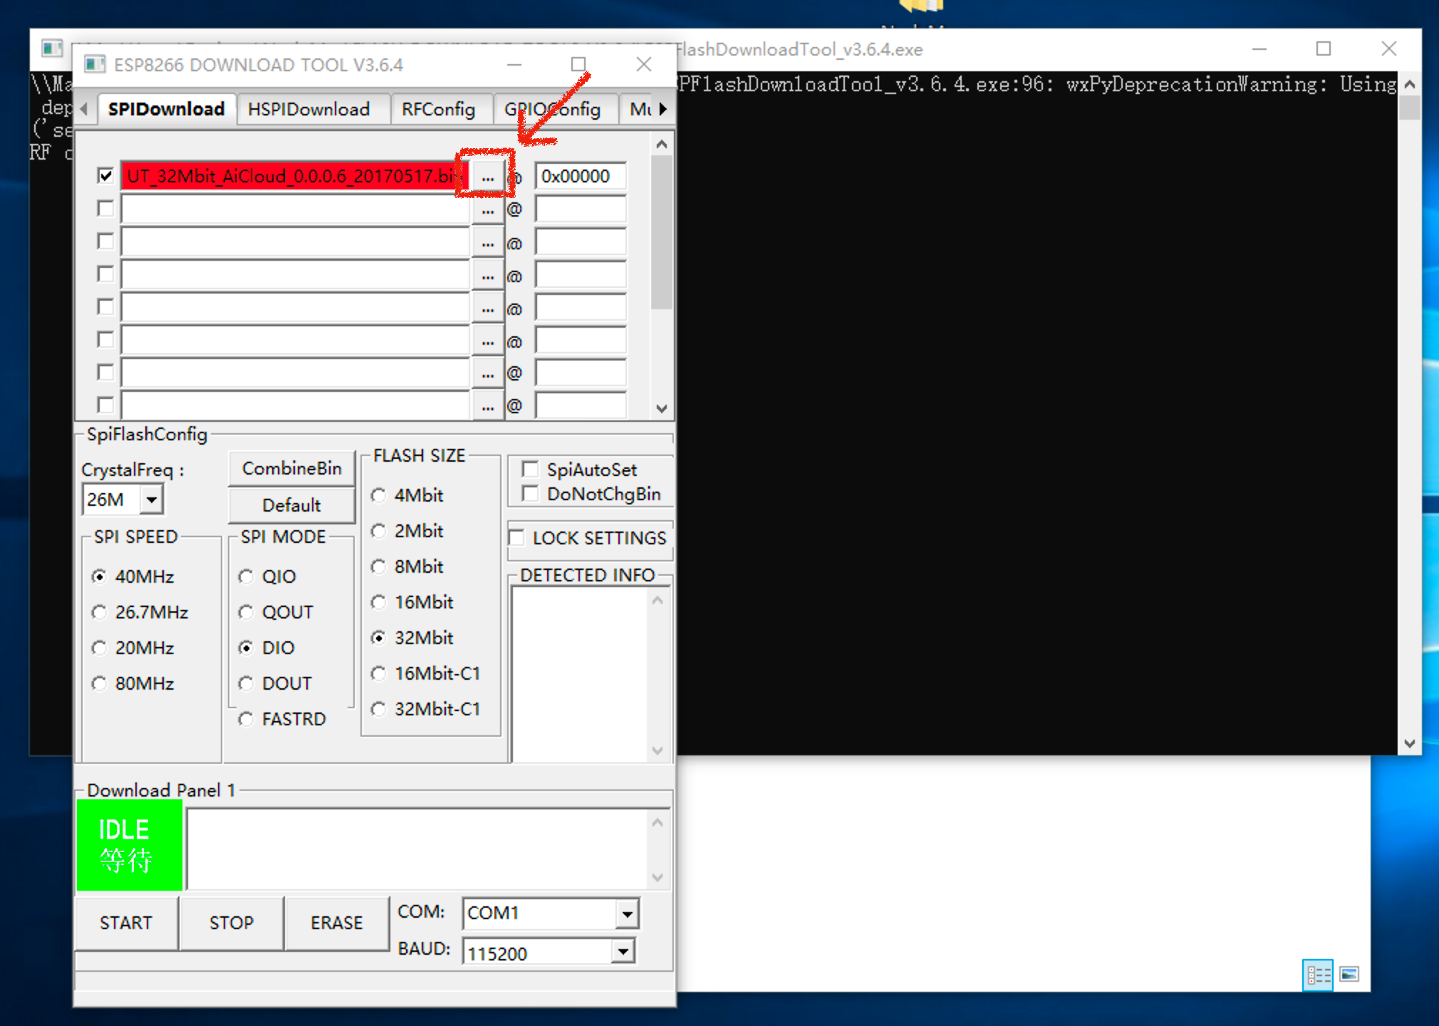Check the LOCK SETTINGS checkbox
Screen dimensions: 1439x1026
tap(518, 537)
